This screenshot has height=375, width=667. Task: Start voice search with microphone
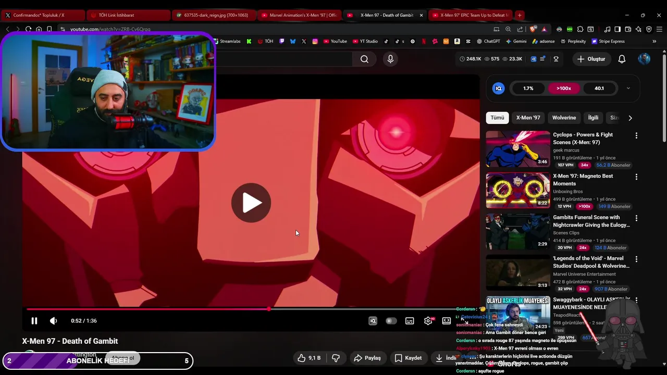390,59
